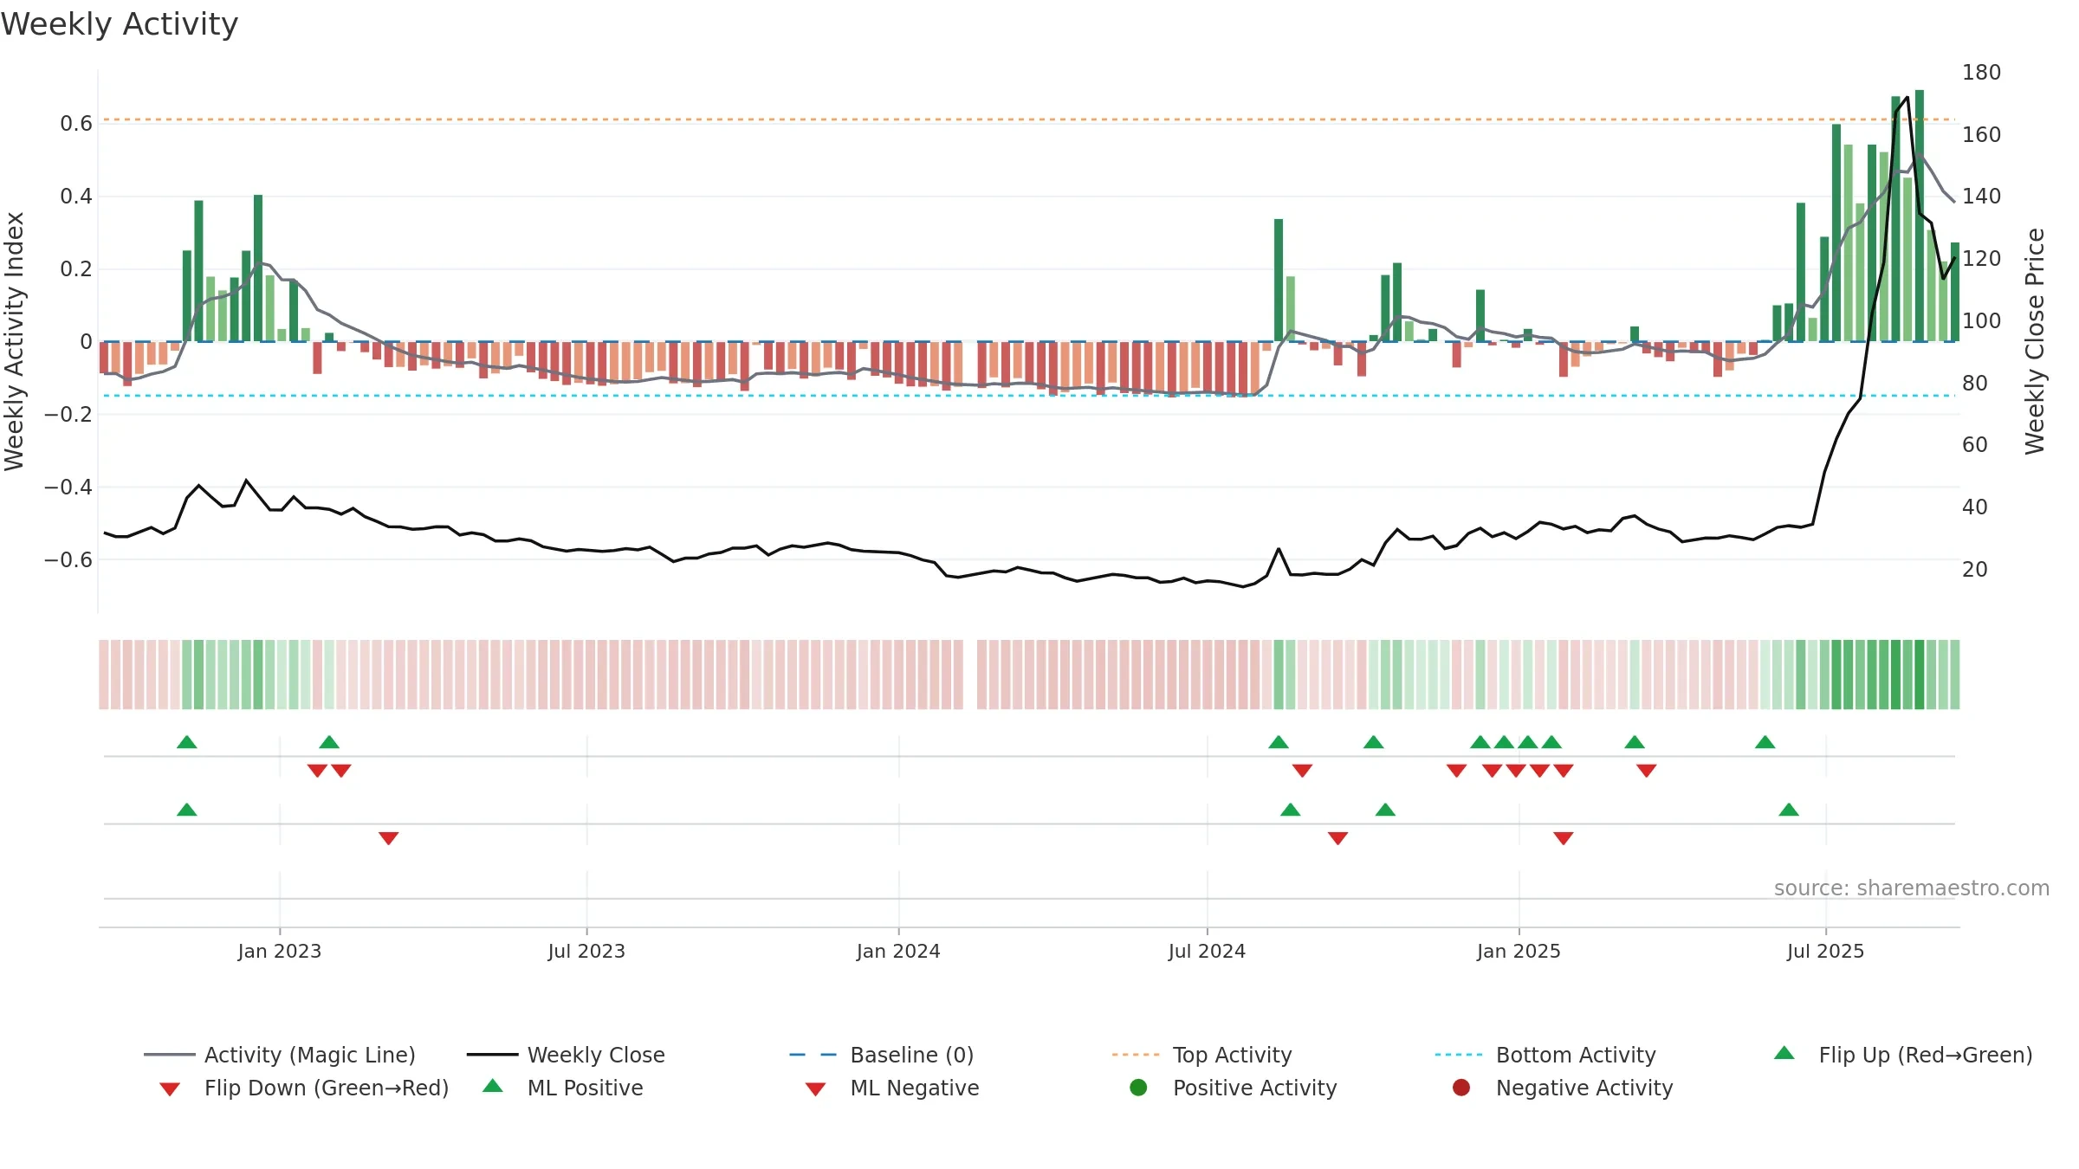
Task: Click the red triangle icon beside ML Negative
Action: (x=816, y=1089)
